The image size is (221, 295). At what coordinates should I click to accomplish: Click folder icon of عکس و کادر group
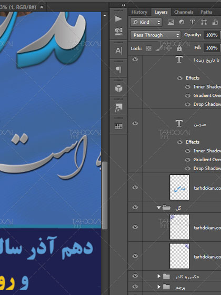(166, 276)
